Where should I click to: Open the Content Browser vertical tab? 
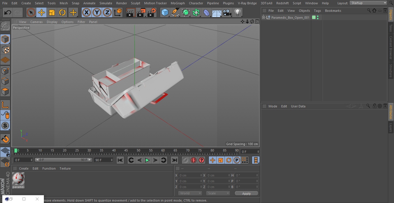coord(391,47)
